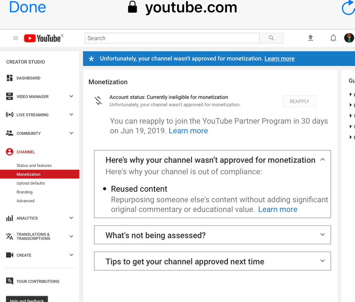Expand the Live Streaming section chevron
Viewport: 355px width, 302px height.
(x=71, y=114)
